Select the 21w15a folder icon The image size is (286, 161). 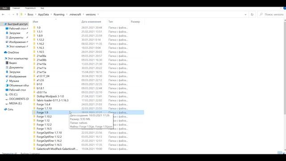(x=34, y=72)
